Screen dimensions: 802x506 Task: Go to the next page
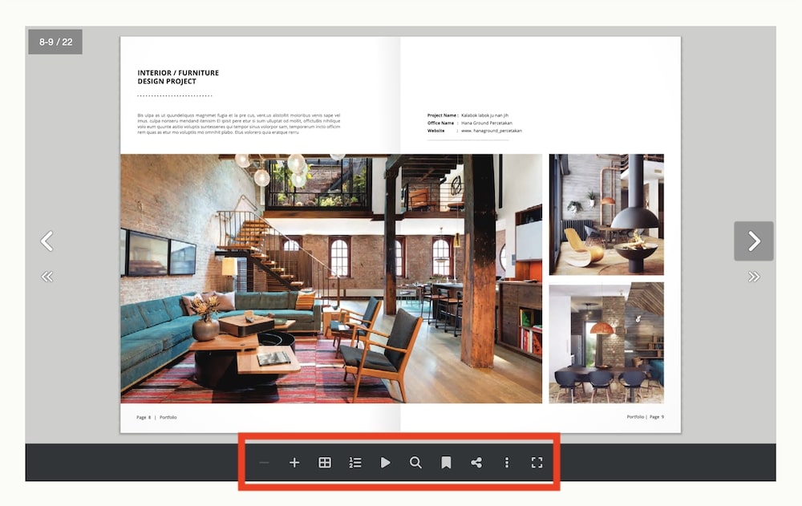tap(753, 241)
